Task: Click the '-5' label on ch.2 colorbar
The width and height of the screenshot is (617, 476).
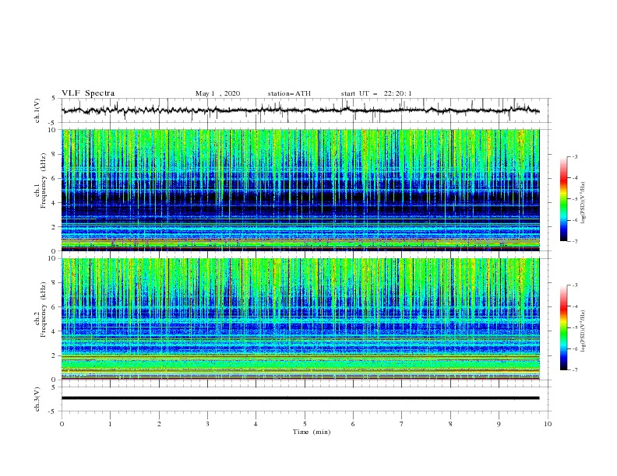Action: (574, 327)
